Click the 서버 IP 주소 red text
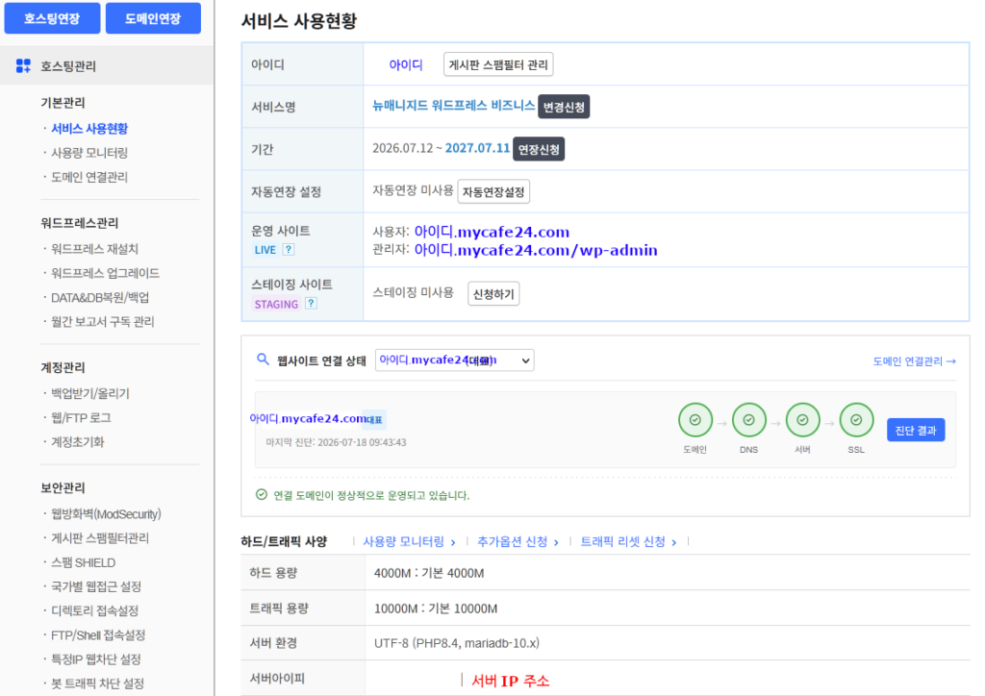985x696 pixels. pyautogui.click(x=510, y=681)
